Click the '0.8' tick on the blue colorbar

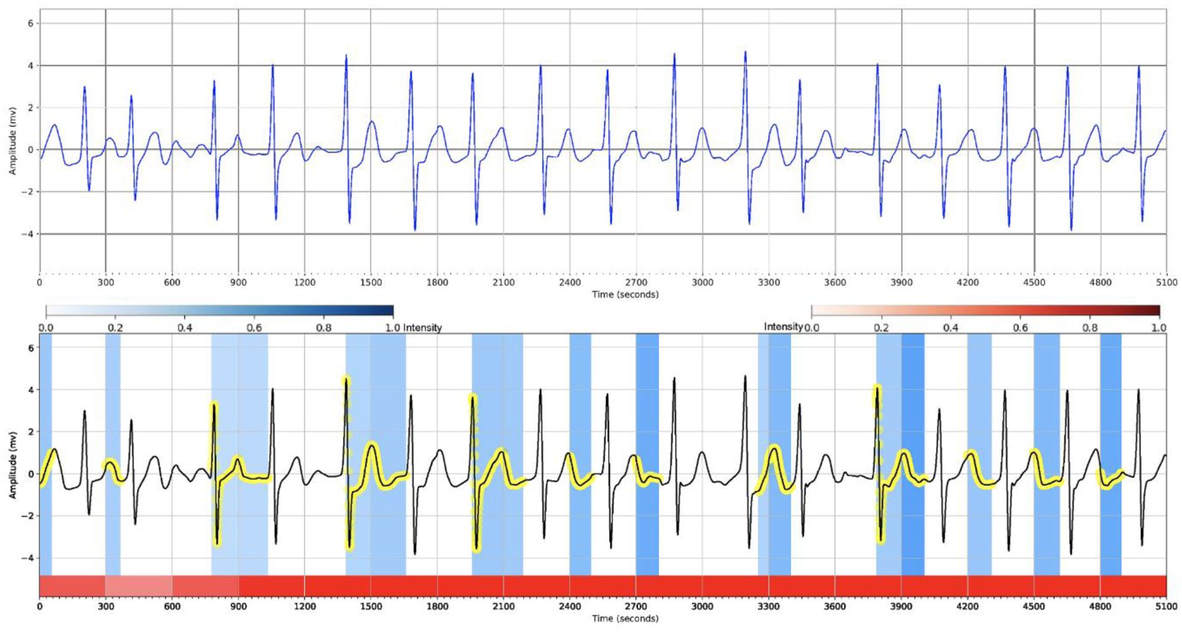point(324,328)
